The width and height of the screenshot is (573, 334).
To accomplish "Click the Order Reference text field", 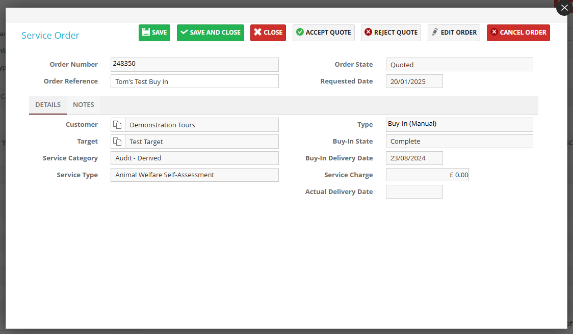I will click(x=194, y=81).
